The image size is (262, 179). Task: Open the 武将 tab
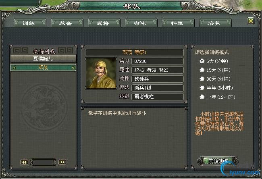104,23
